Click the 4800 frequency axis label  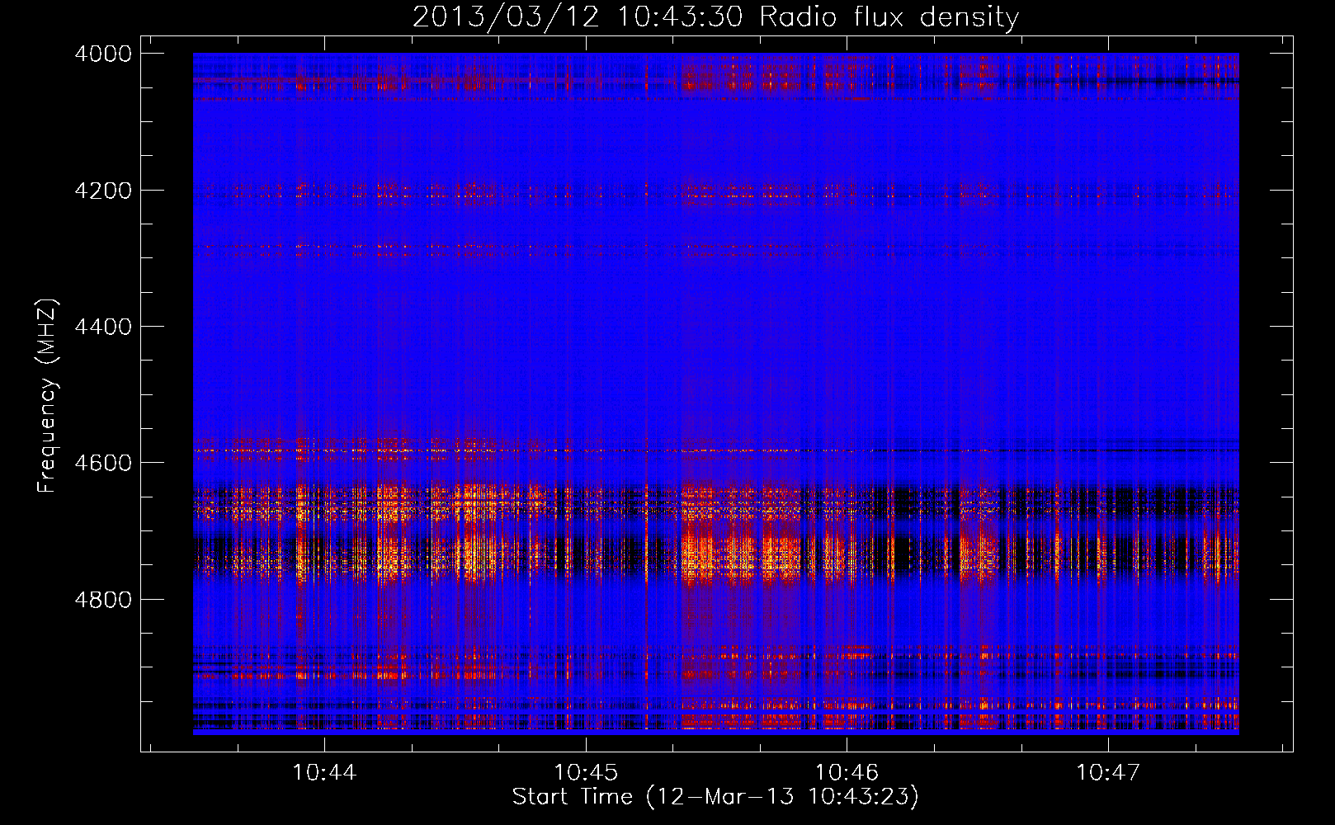pos(103,600)
